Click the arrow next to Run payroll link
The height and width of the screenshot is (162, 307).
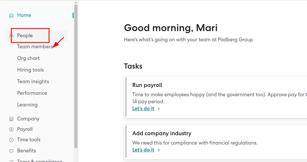point(159,109)
